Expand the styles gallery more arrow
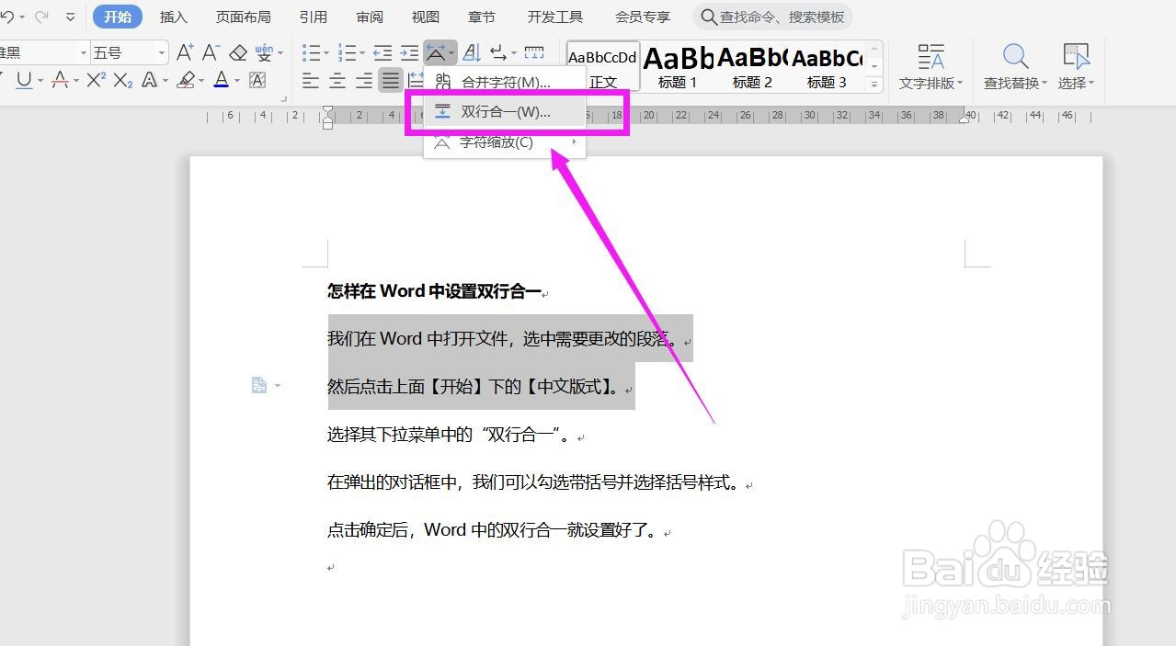Viewport: 1176px width, 646px height. 874,84
